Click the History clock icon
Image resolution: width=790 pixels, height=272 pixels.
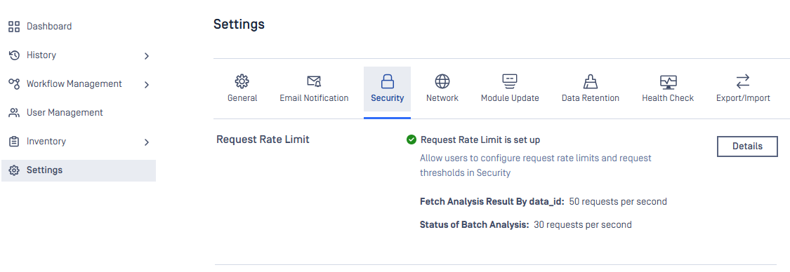pos(14,55)
